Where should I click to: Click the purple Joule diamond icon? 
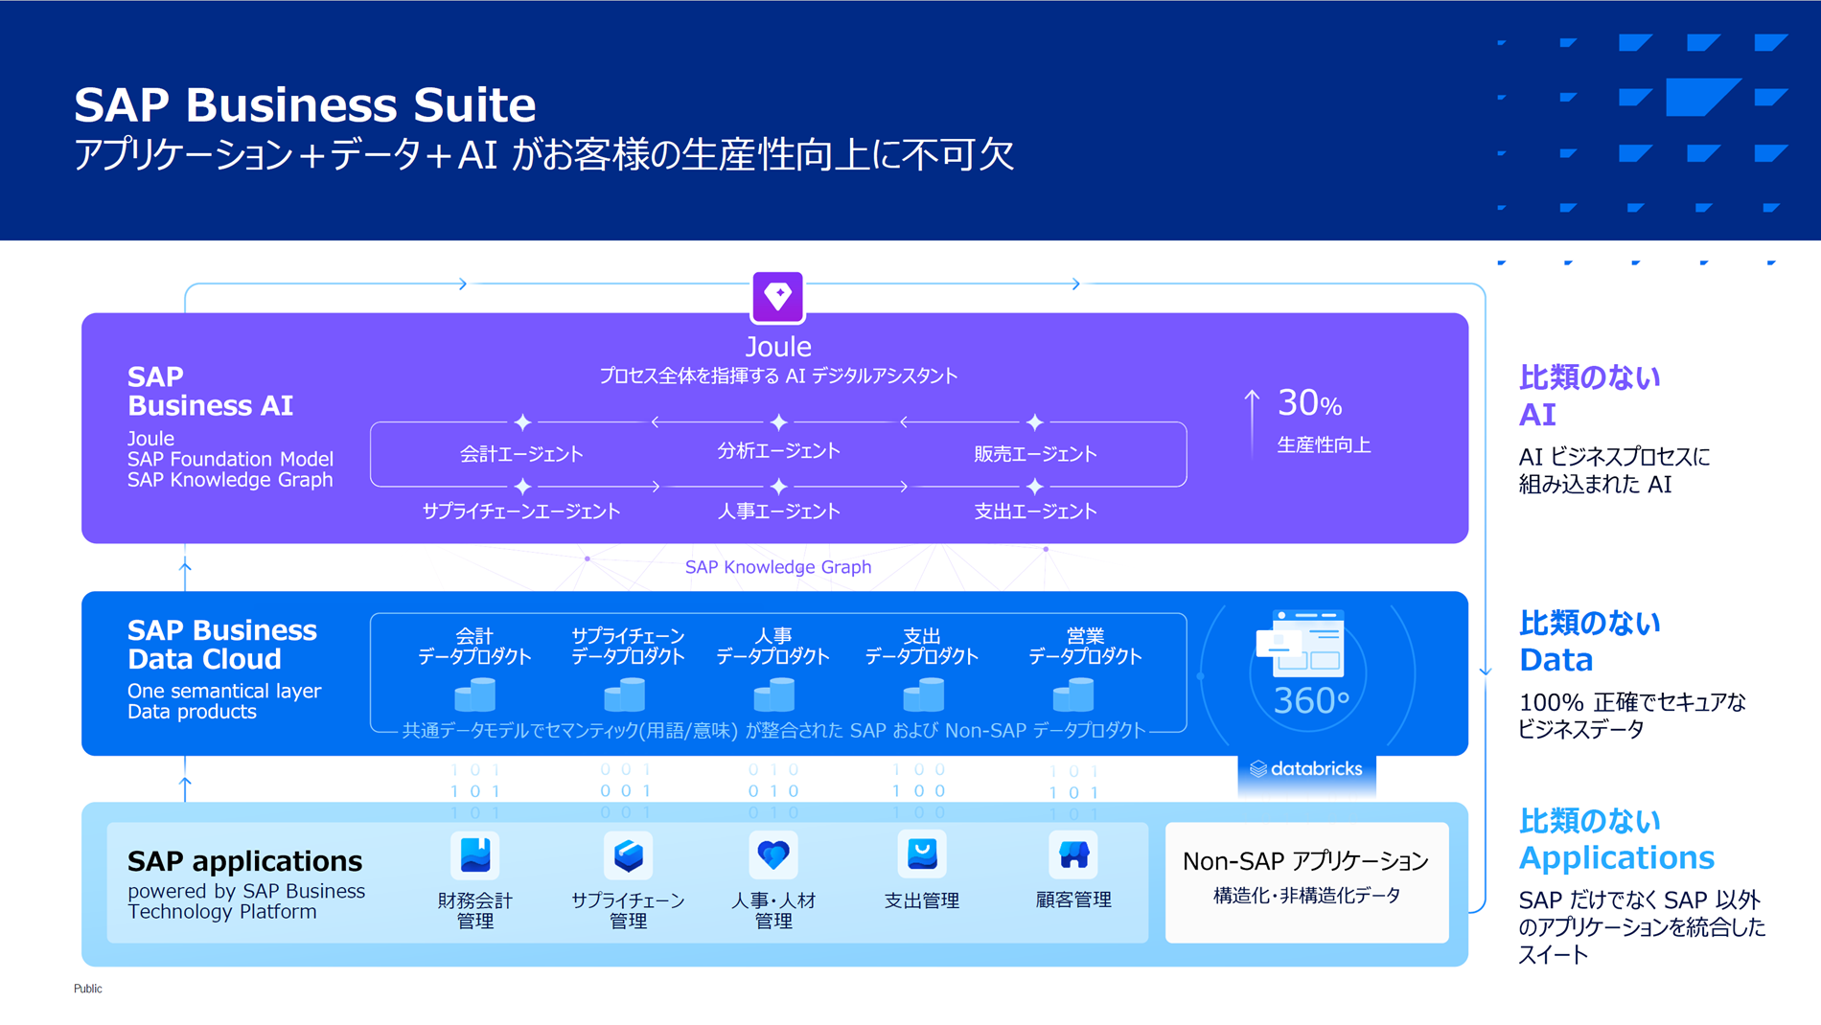[x=777, y=296]
